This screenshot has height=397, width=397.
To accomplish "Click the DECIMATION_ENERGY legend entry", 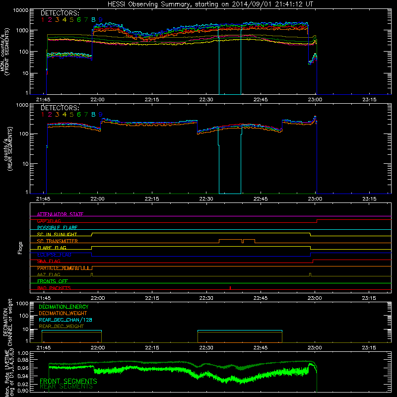I will (x=64, y=307).
